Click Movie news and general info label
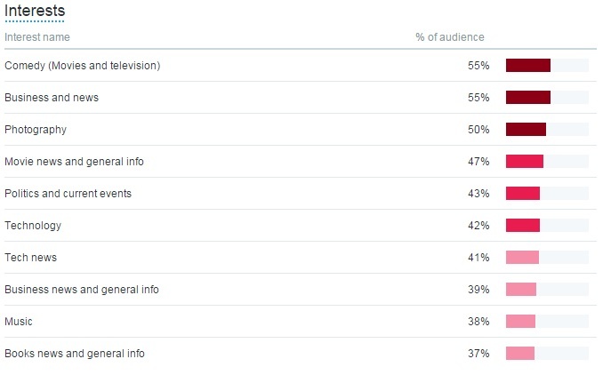This screenshot has height=375, width=603. pos(74,162)
